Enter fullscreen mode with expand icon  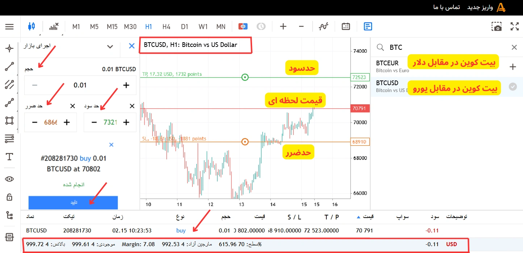click(515, 26)
